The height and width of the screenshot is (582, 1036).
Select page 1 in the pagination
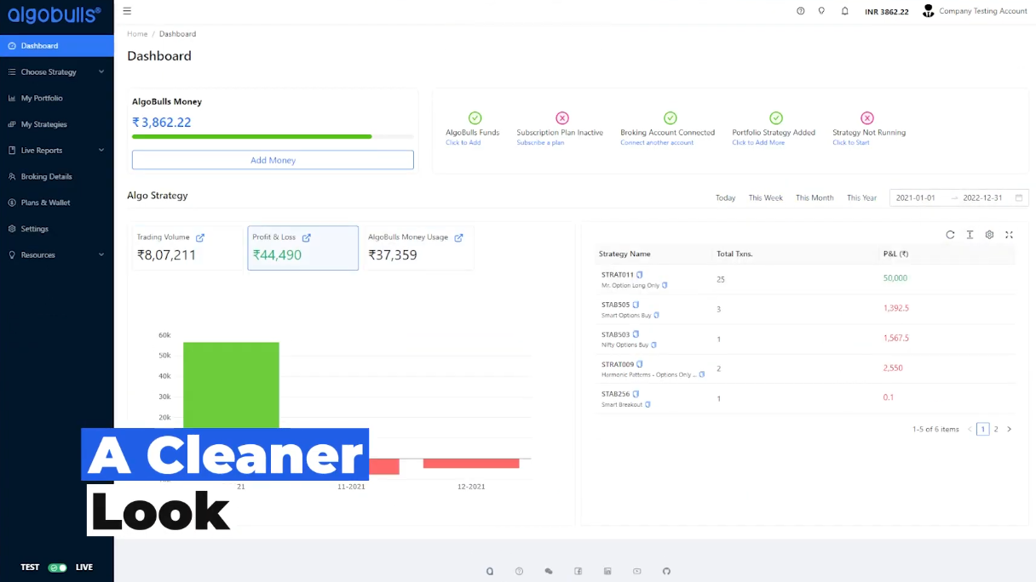click(x=983, y=430)
